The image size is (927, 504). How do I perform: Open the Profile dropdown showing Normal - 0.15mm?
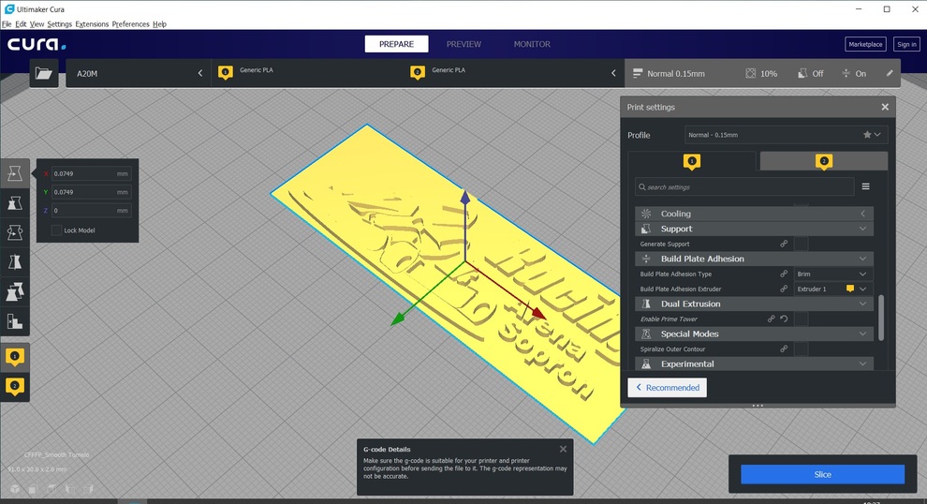tap(785, 135)
